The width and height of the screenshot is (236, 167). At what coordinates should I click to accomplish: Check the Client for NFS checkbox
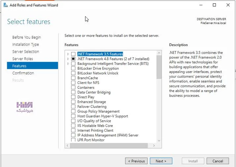pos(73,83)
